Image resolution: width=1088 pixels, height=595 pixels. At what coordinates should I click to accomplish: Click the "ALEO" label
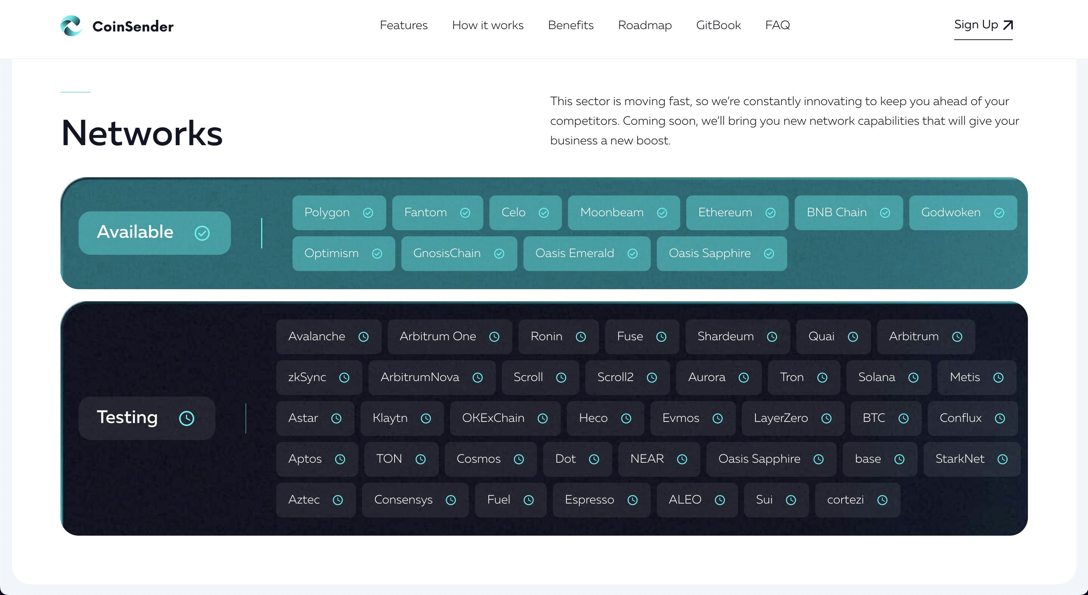coord(685,499)
